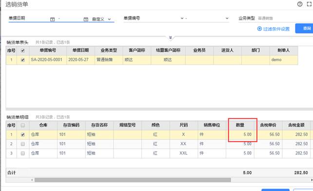Screen dimensions: 313x191
Task: Collapse the filter panel with double chevron
Action: 171,37
